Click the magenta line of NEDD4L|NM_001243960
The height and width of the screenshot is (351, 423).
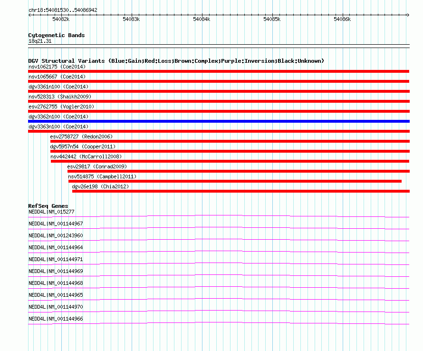(x=219, y=240)
